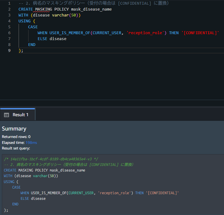Click 'reception_role' string in editor line 6

[x=145, y=33]
